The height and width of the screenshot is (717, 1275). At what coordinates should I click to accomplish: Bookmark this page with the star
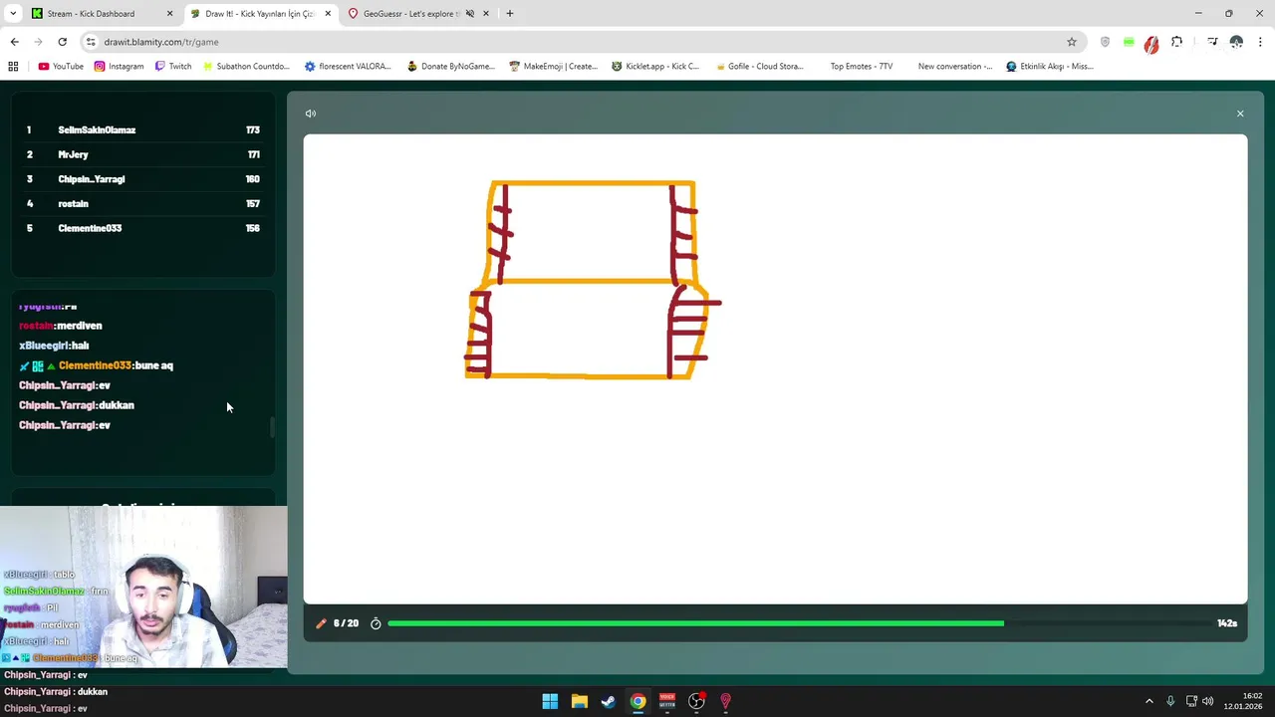coord(1072,42)
